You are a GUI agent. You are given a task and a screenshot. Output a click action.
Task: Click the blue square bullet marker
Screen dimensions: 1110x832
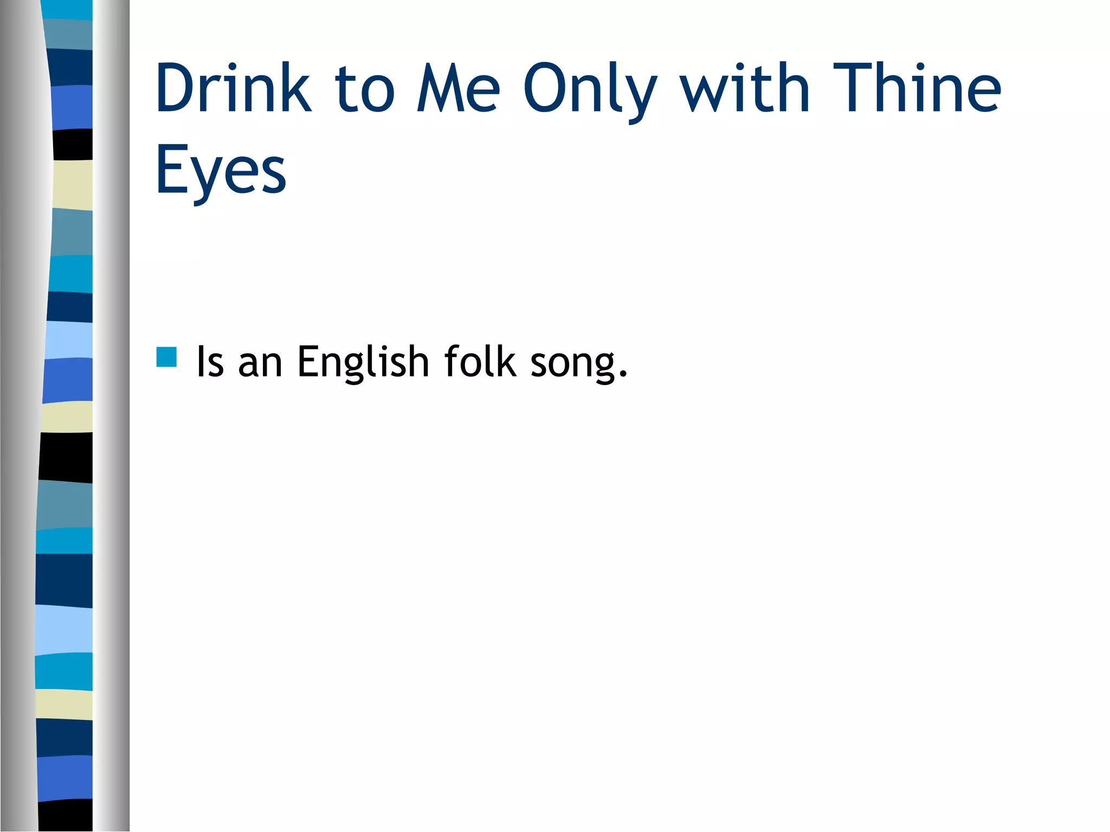click(x=166, y=357)
